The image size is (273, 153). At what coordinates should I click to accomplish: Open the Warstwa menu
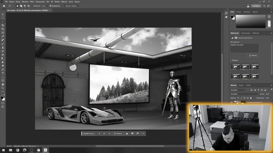(25, 2)
